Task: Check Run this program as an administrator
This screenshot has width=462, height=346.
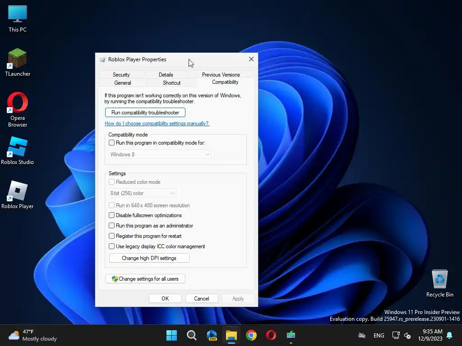Action: point(112,225)
